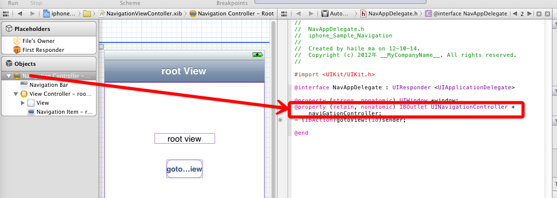Click the folder icon in the jump bar
The image size is (557, 198).
(86, 14)
